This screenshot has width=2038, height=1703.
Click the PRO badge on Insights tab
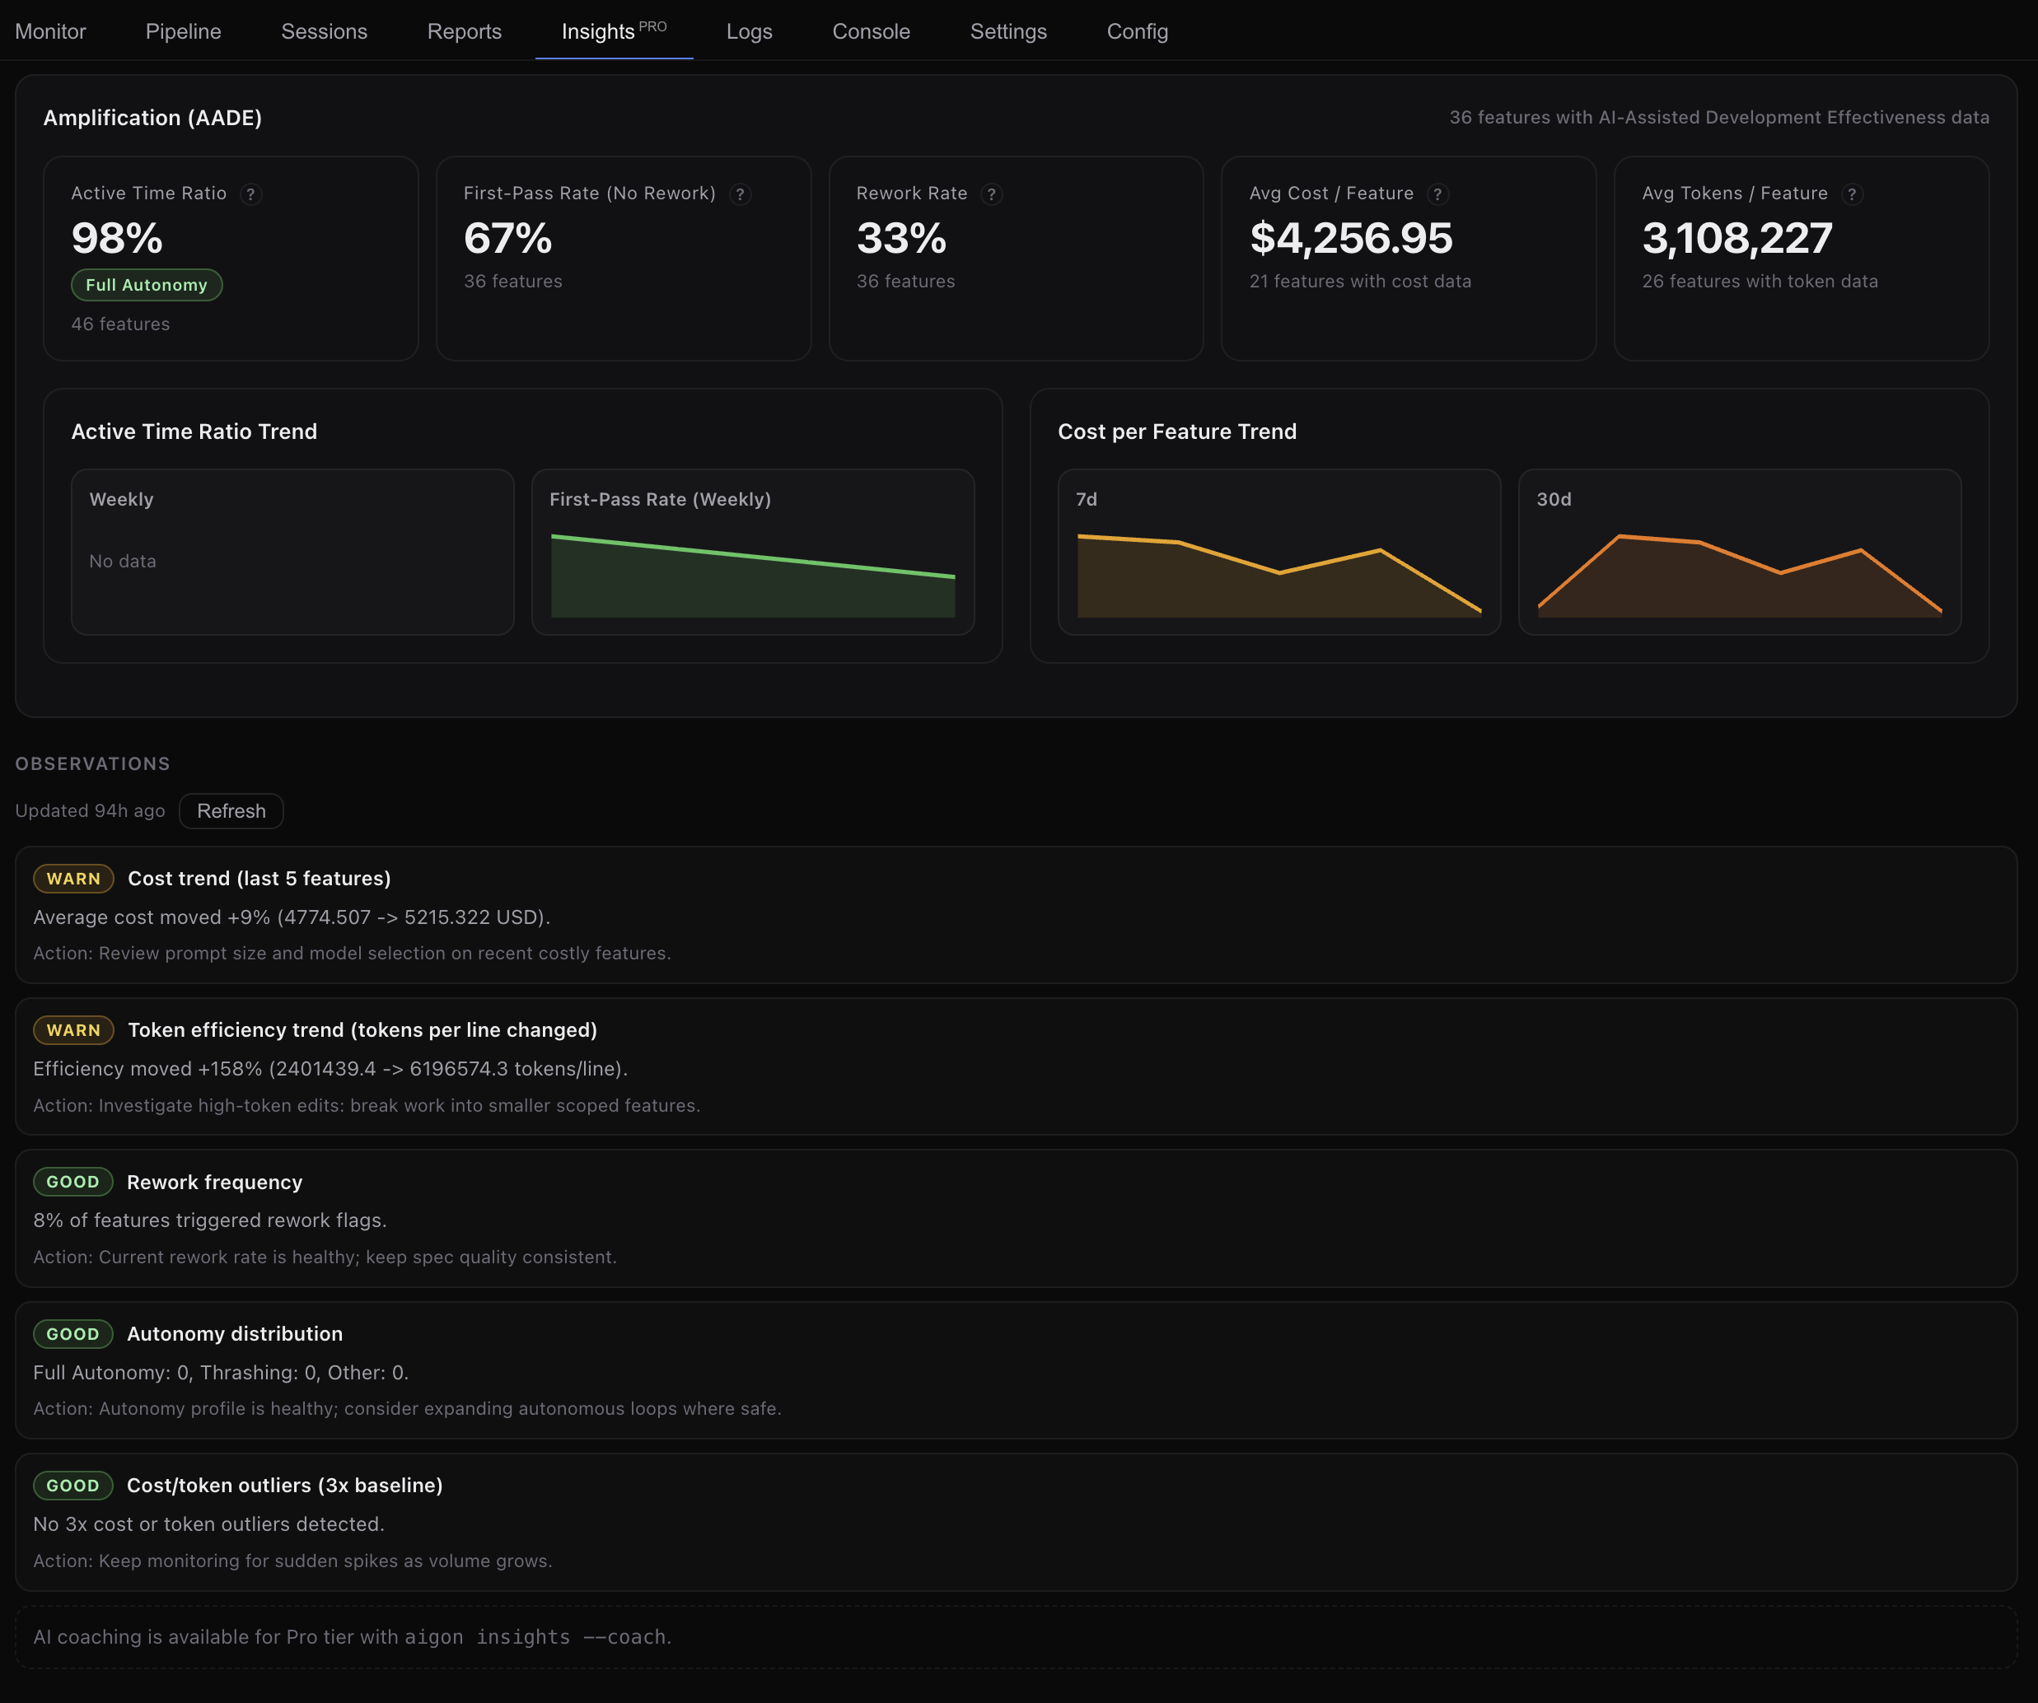654,26
